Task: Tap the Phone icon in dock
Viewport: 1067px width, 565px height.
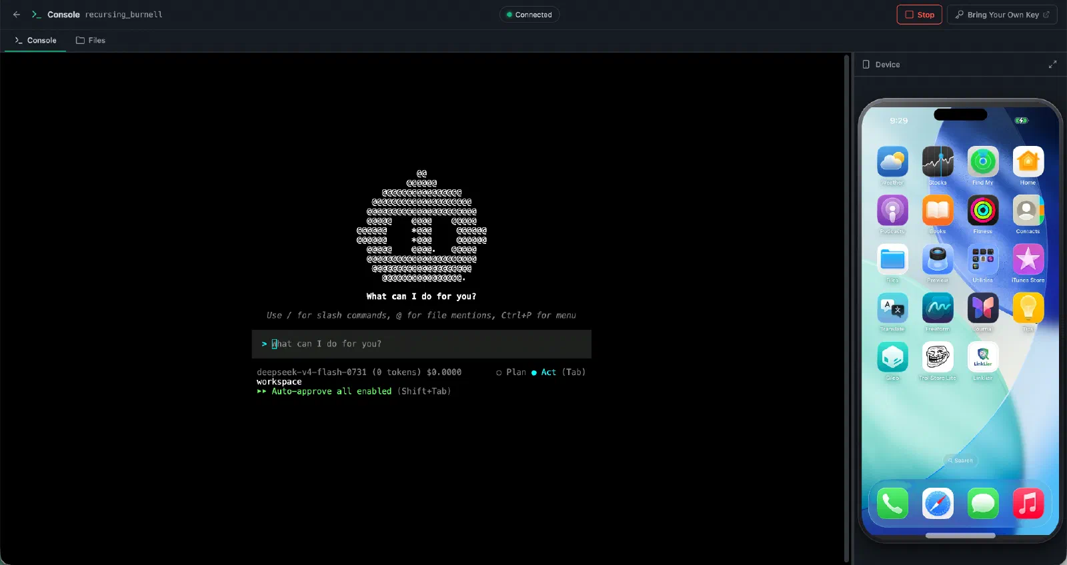Action: point(892,504)
